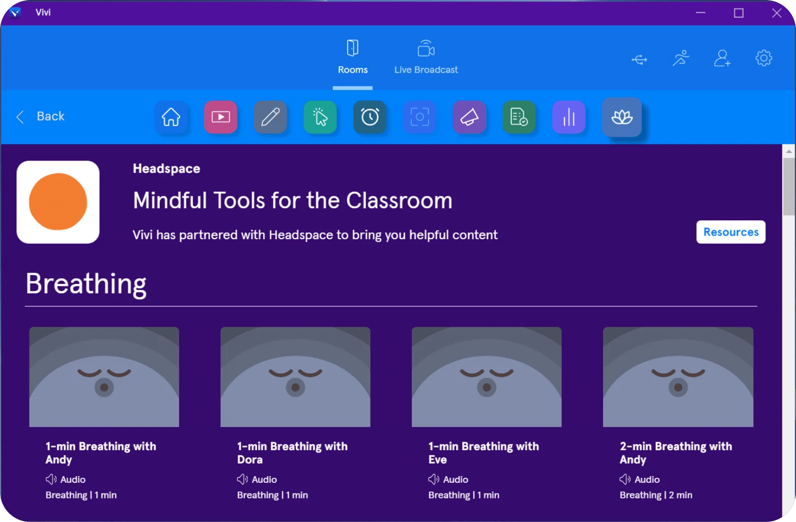
Task: Click the scrollbar up arrow
Action: (x=789, y=151)
